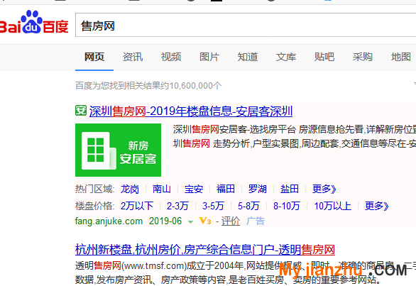Screen dimensions: 416x286
Task: Open the 地图 tab
Action: point(401,57)
